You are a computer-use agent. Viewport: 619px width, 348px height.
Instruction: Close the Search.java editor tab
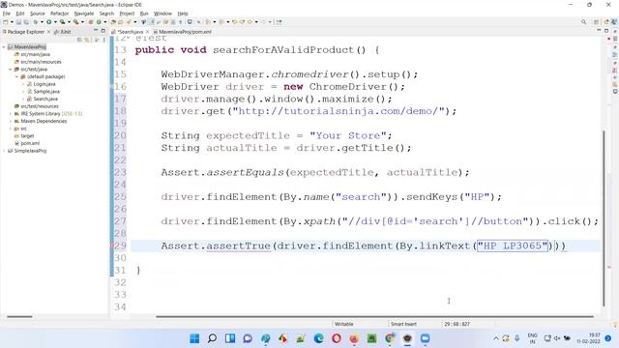click(x=147, y=32)
